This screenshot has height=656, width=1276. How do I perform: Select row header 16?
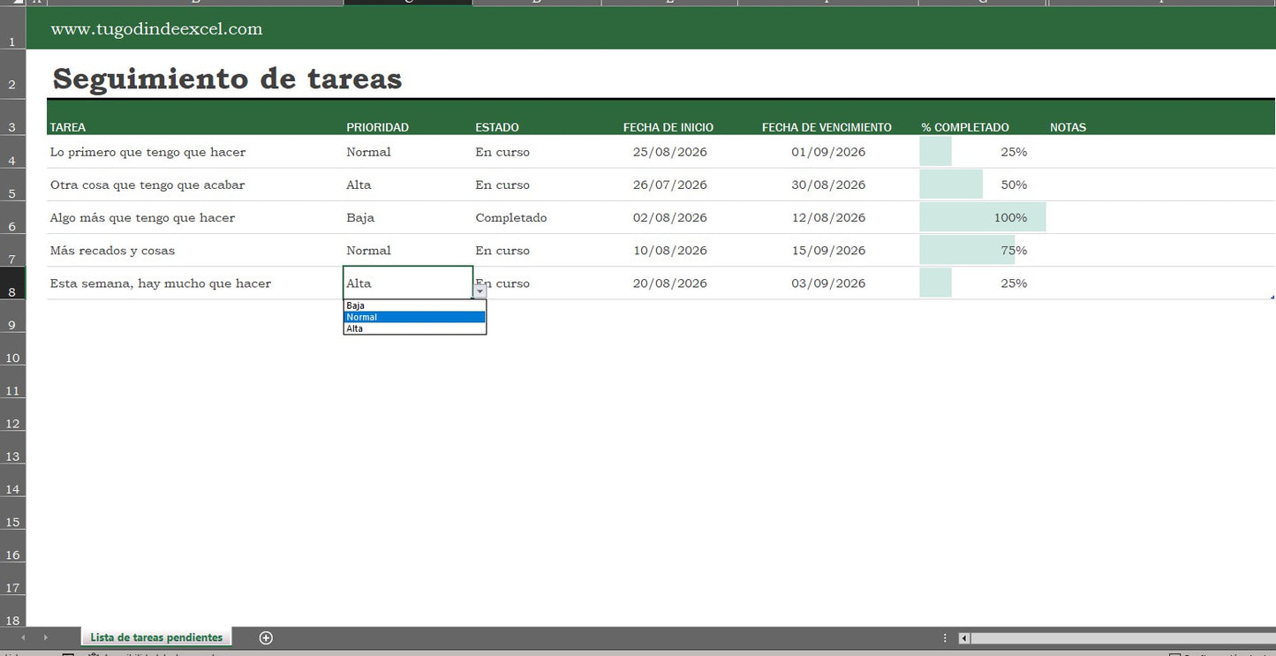click(12, 547)
